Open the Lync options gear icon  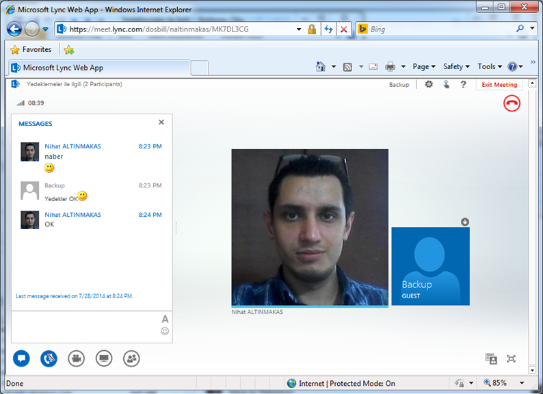click(x=429, y=84)
